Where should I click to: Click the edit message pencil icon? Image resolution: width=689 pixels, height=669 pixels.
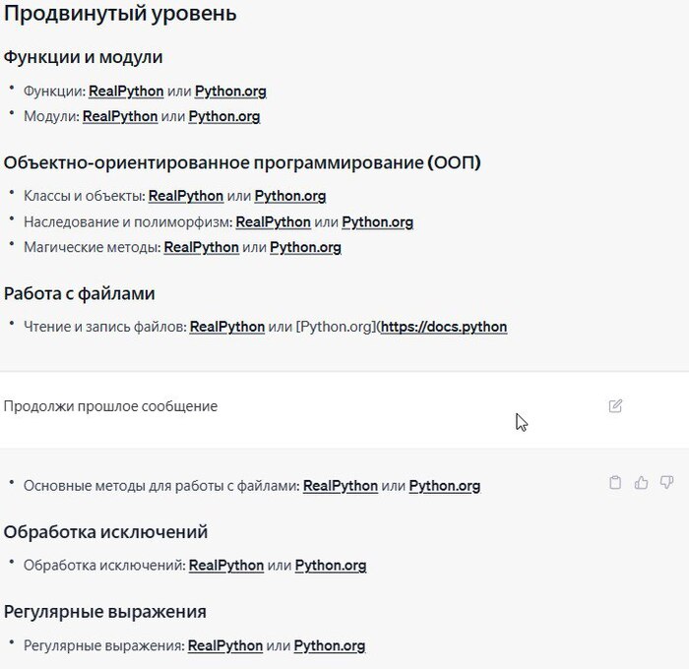pos(616,405)
